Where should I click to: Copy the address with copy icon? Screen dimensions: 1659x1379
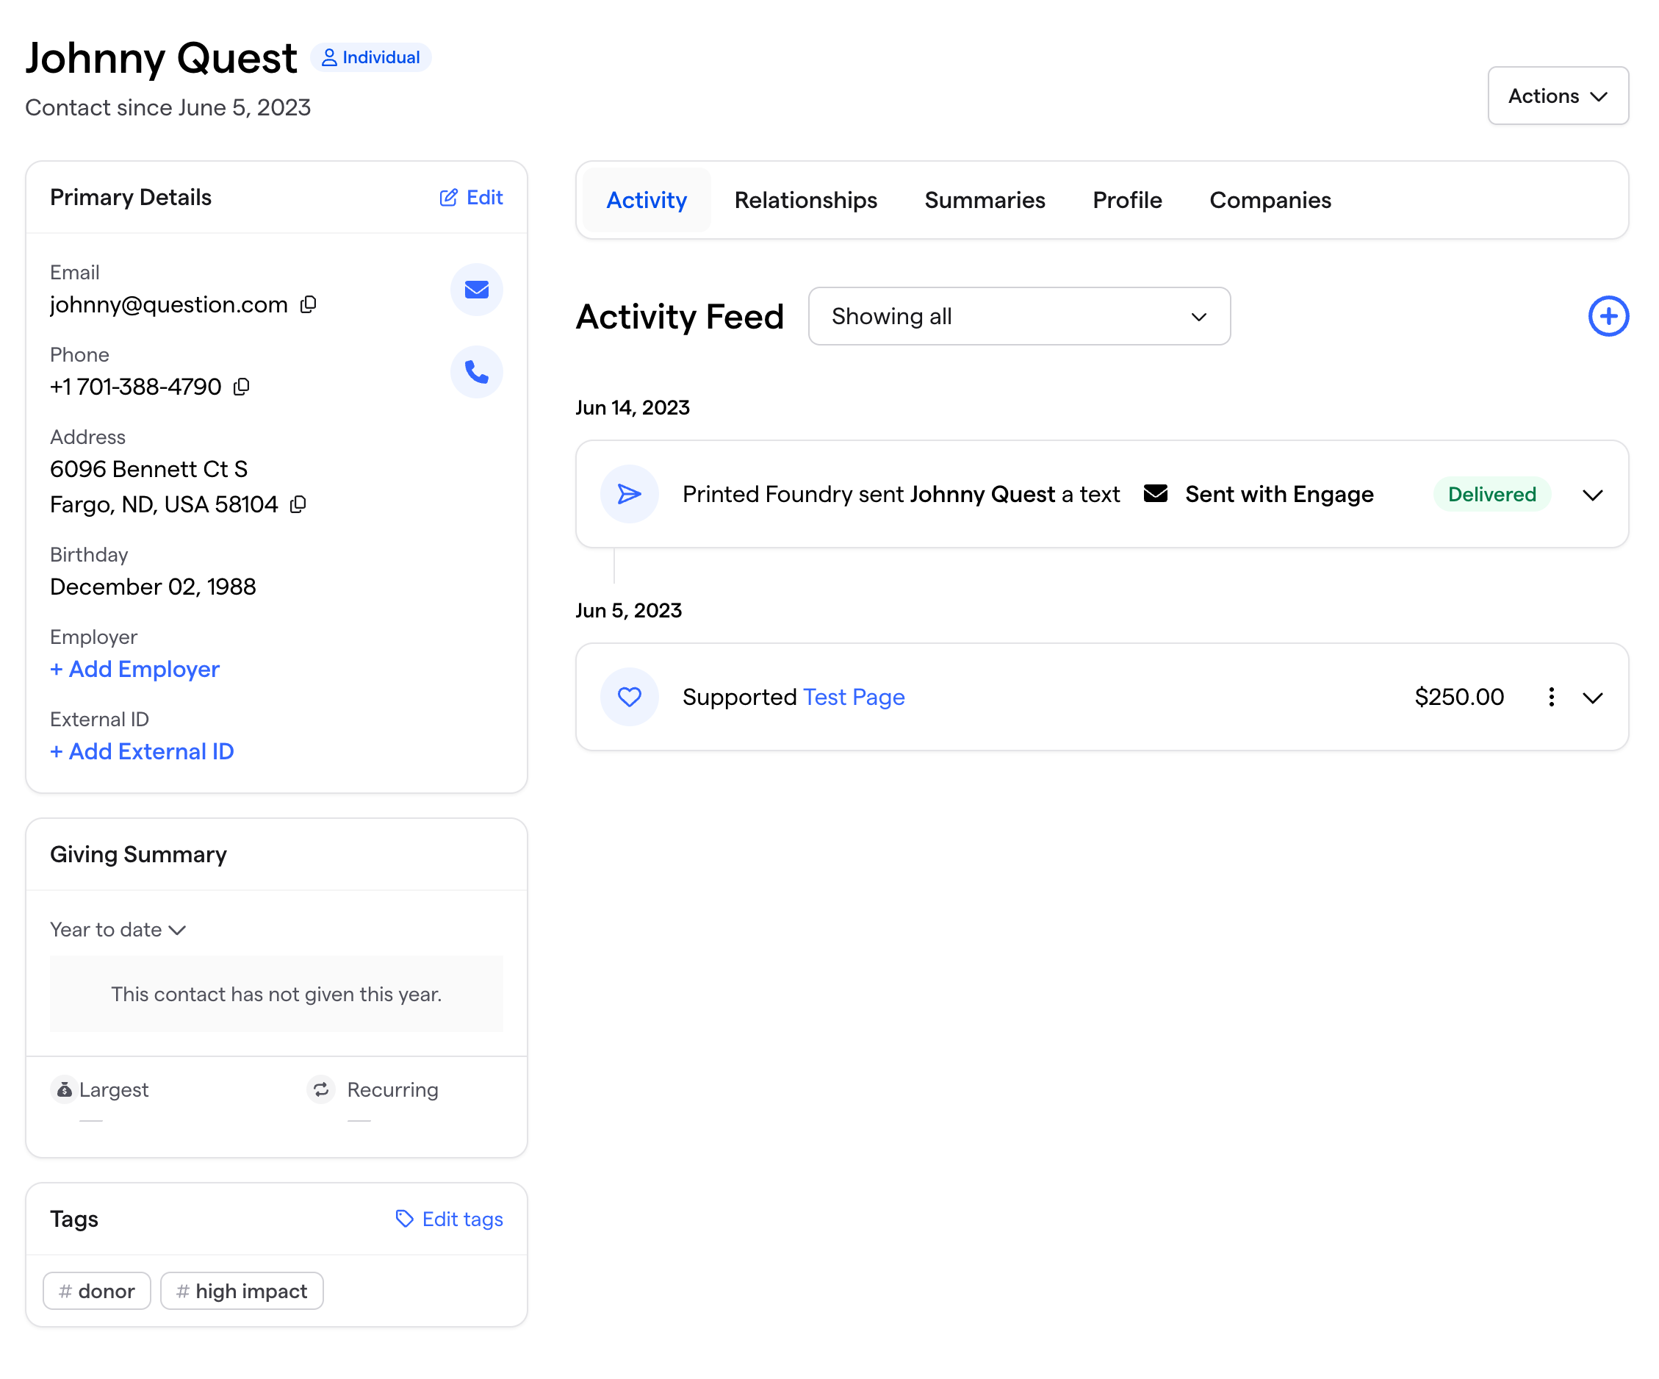click(298, 505)
